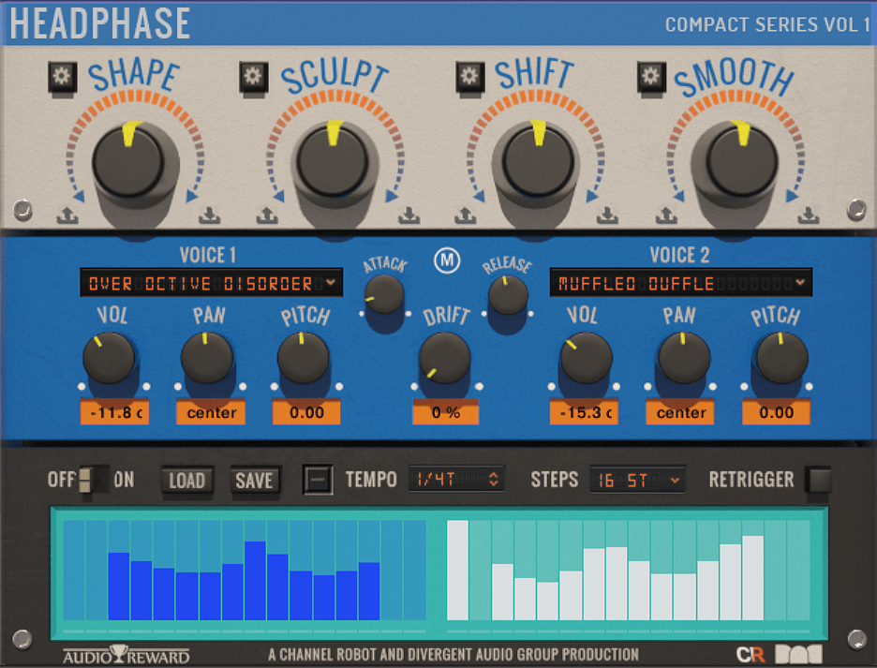Click the download icon right of the SMOOTH knob
The width and height of the screenshot is (877, 668).
(x=809, y=215)
